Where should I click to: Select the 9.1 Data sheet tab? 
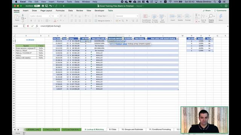coord(113,129)
